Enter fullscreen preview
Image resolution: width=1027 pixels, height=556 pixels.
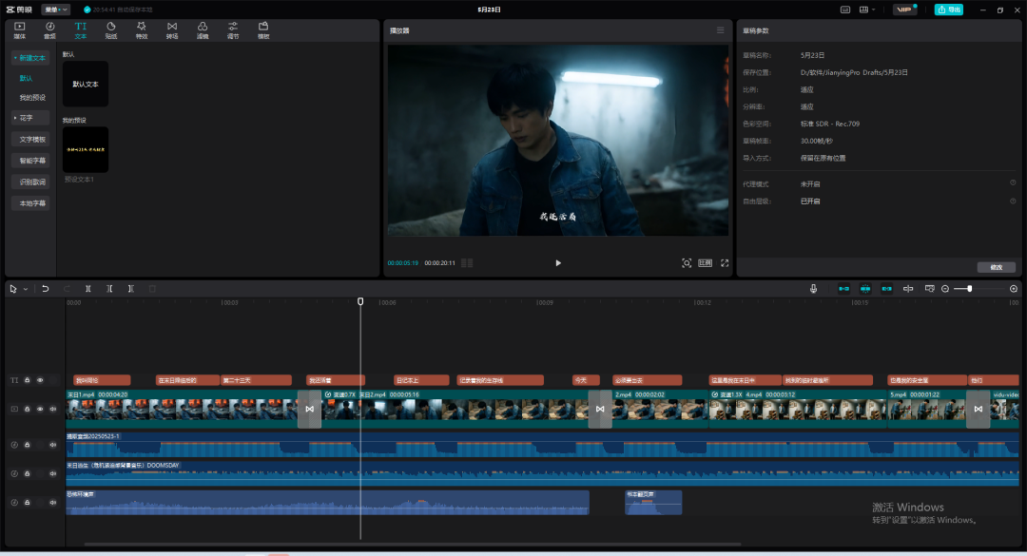click(x=725, y=263)
